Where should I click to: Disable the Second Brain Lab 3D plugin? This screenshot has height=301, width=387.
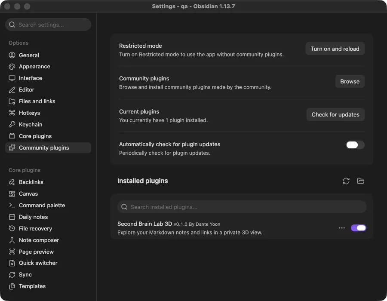pos(358,228)
